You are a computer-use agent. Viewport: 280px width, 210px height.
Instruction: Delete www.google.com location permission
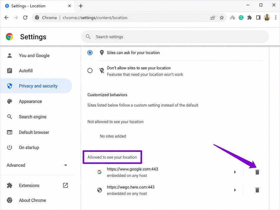click(x=257, y=172)
